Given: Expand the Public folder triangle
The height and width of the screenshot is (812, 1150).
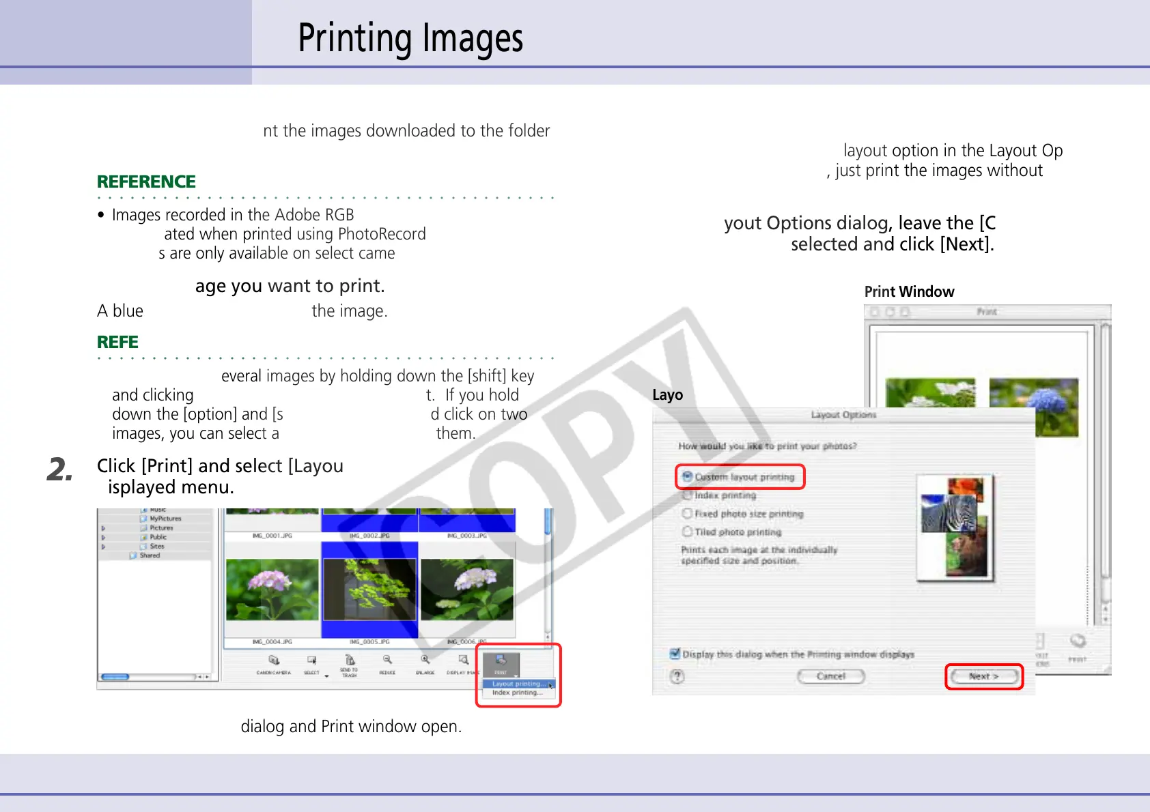Looking at the screenshot, I should point(103,538).
